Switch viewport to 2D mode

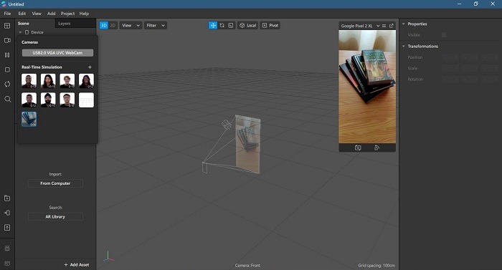point(113,25)
